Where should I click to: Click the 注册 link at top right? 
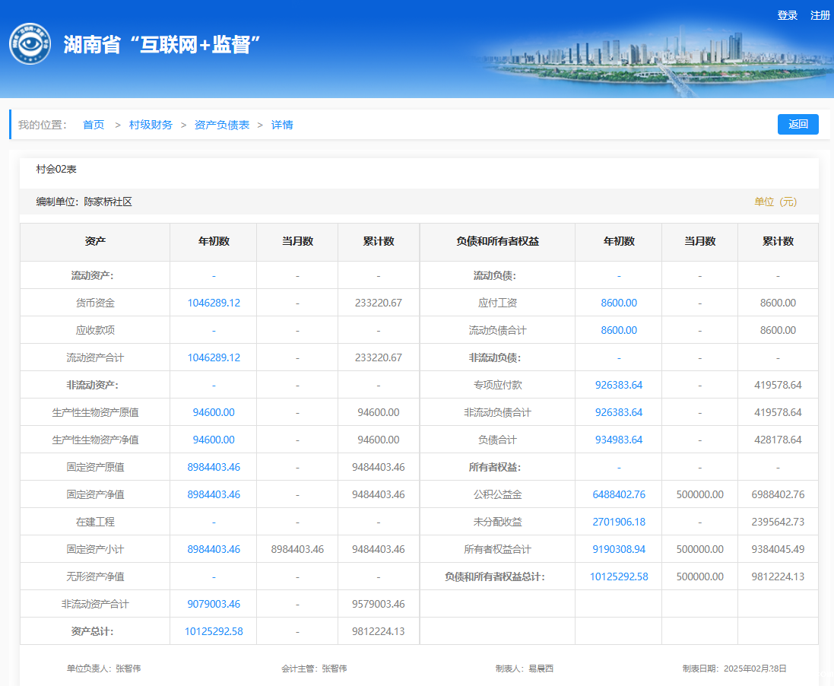click(820, 15)
